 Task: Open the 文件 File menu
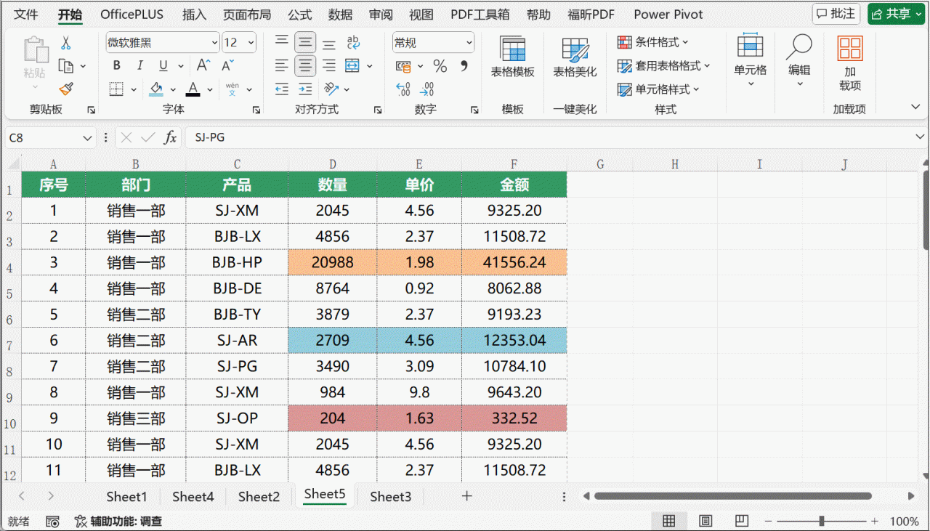pos(26,15)
